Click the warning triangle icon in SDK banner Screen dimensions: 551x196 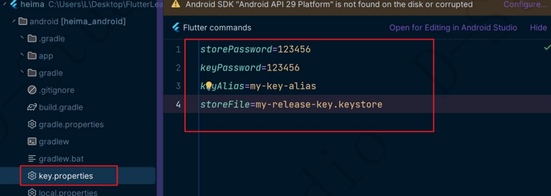[x=175, y=5]
